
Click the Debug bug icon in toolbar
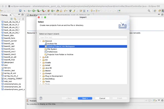[x=28, y=11]
